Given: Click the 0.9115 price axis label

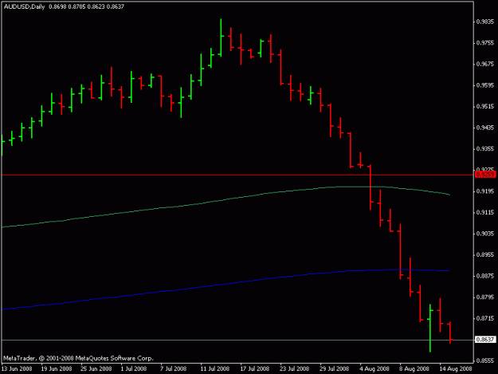Looking at the screenshot, I should click(x=485, y=213).
